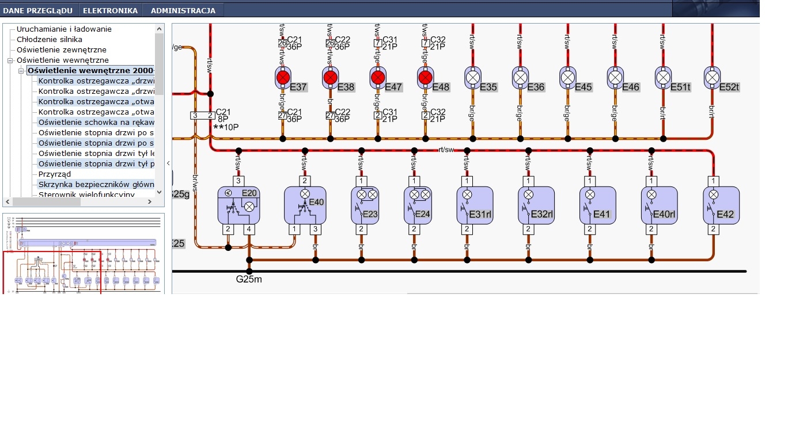Select Skrzynka bezpieczników główn entry
The height and width of the screenshot is (442, 788).
point(96,184)
